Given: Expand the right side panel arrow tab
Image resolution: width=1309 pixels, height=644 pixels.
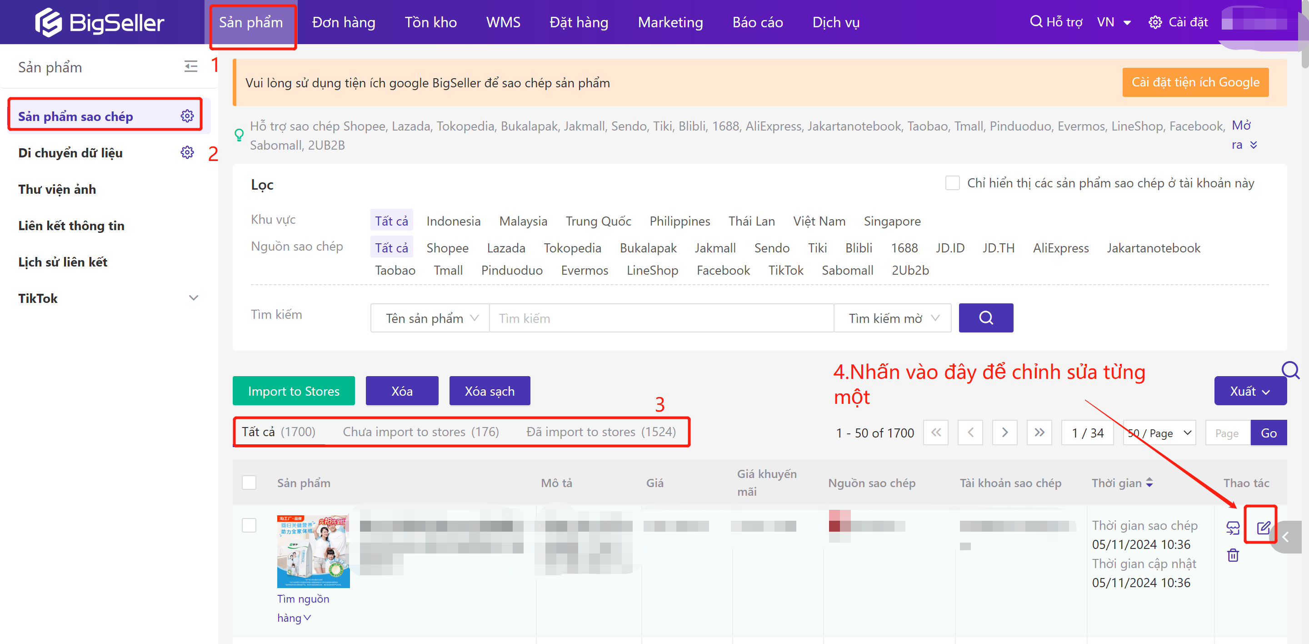Looking at the screenshot, I should (1286, 537).
